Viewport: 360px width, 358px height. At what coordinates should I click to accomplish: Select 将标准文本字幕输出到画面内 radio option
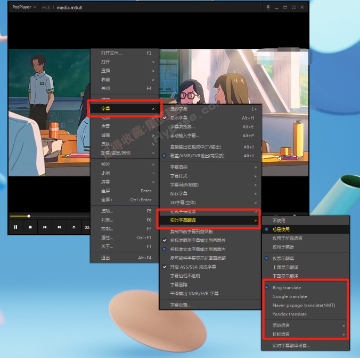point(210,249)
